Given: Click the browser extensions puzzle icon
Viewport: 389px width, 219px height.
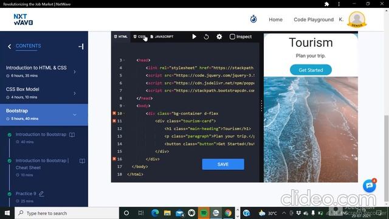Looking at the screenshot, I should (x=327, y=4).
